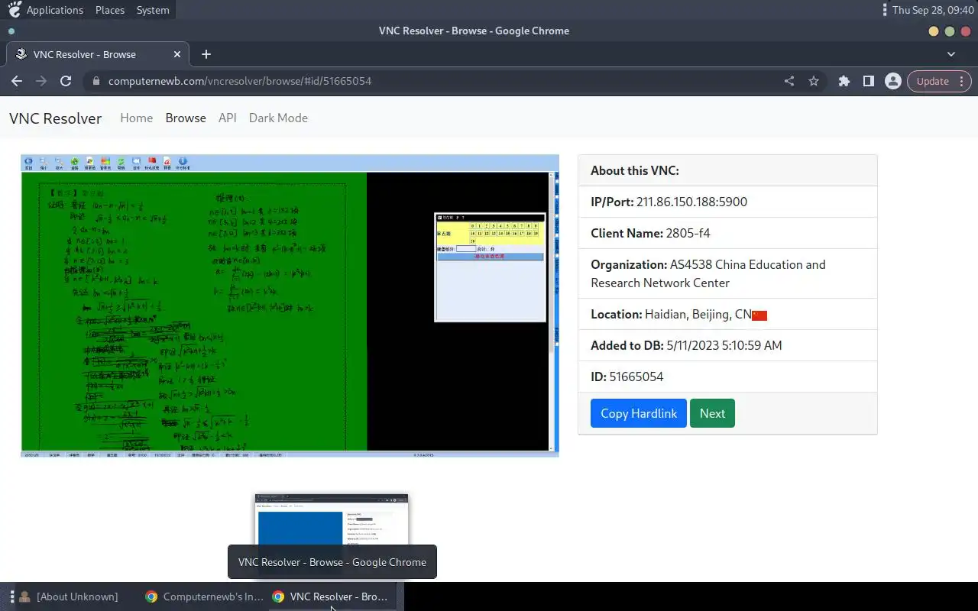
Task: Open the System menu
Action: (153, 10)
